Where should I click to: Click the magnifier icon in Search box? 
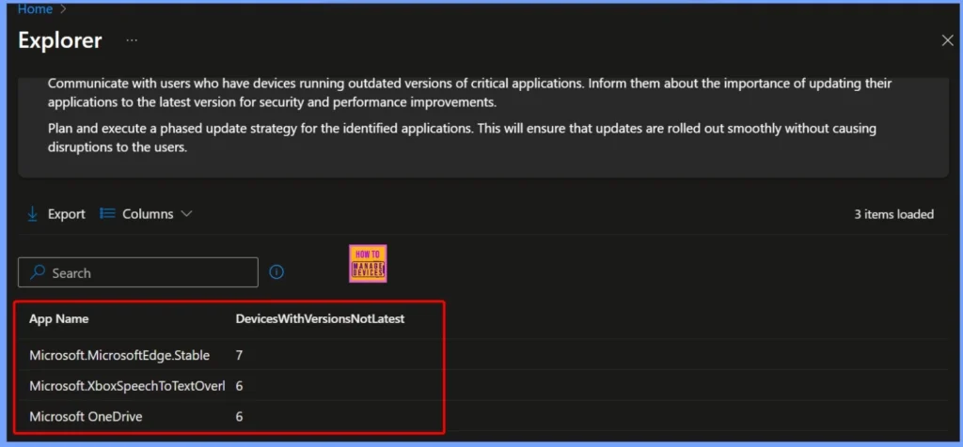tap(38, 272)
